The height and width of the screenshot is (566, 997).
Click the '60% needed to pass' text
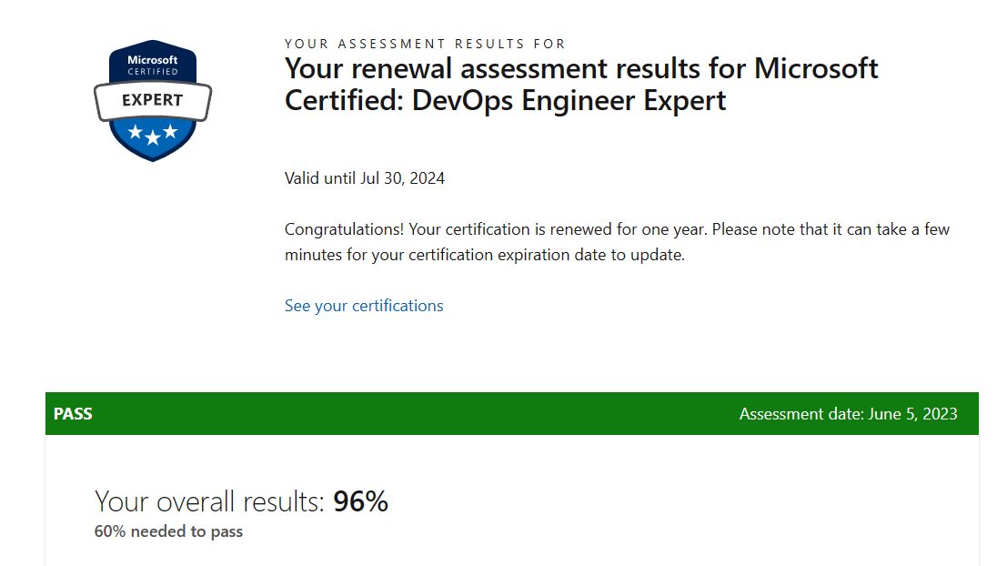click(x=168, y=531)
